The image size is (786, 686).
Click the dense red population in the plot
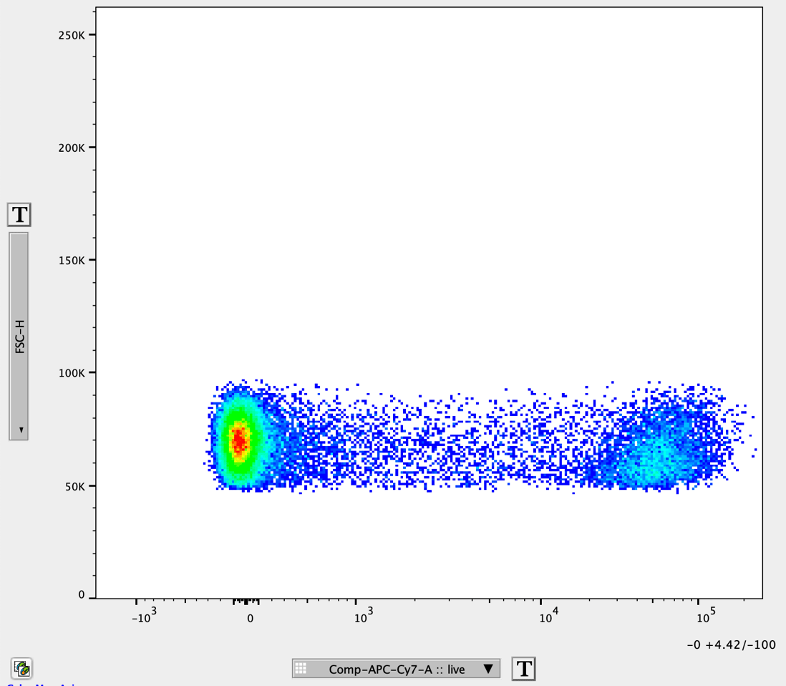(x=240, y=440)
